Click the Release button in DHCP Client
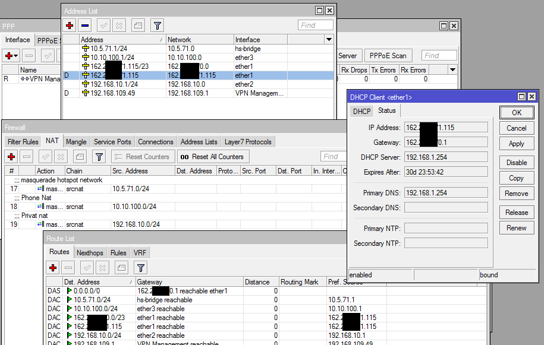This screenshot has height=345, width=544. pyautogui.click(x=516, y=212)
